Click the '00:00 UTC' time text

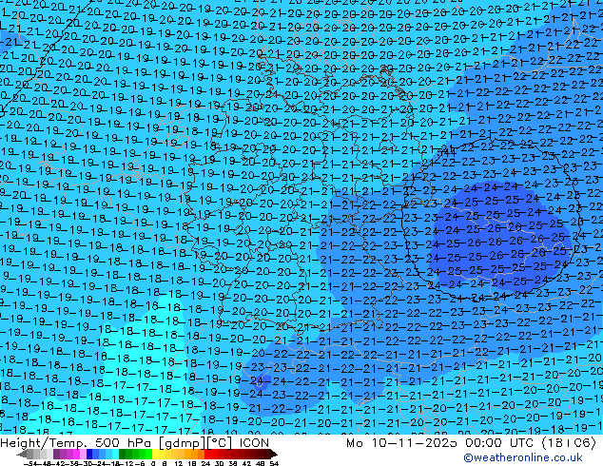[499, 443]
